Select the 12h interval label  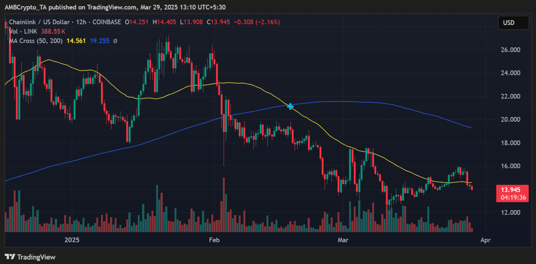pyautogui.click(x=81, y=22)
